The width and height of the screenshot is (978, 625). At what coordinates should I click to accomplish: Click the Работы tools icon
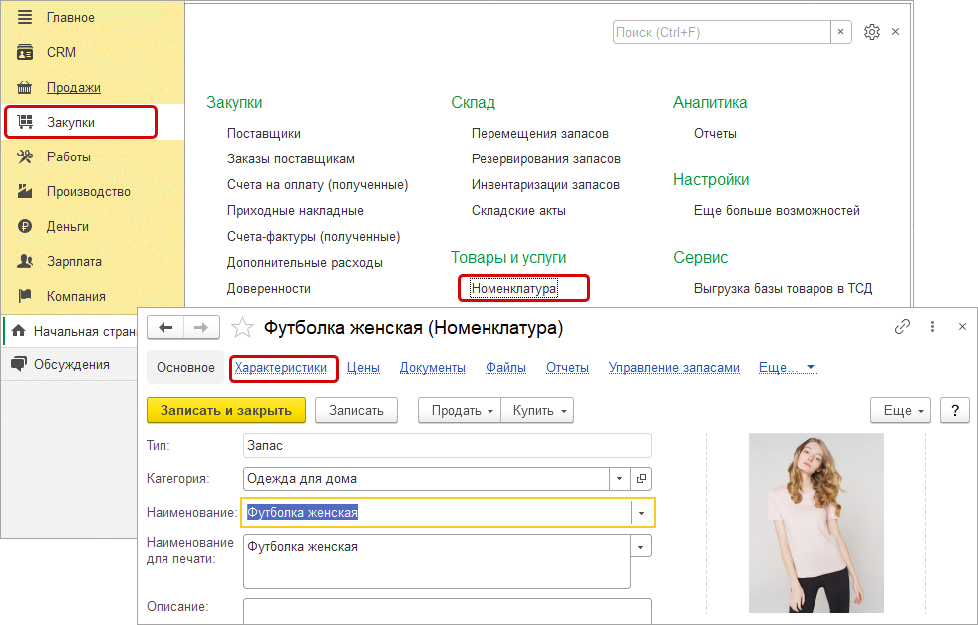tap(24, 156)
